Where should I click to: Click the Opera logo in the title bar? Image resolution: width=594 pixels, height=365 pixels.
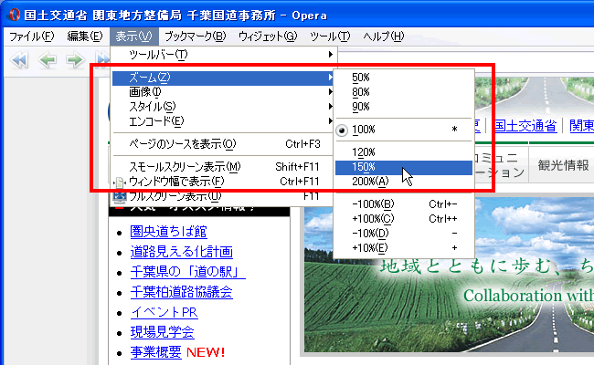pos(14,15)
